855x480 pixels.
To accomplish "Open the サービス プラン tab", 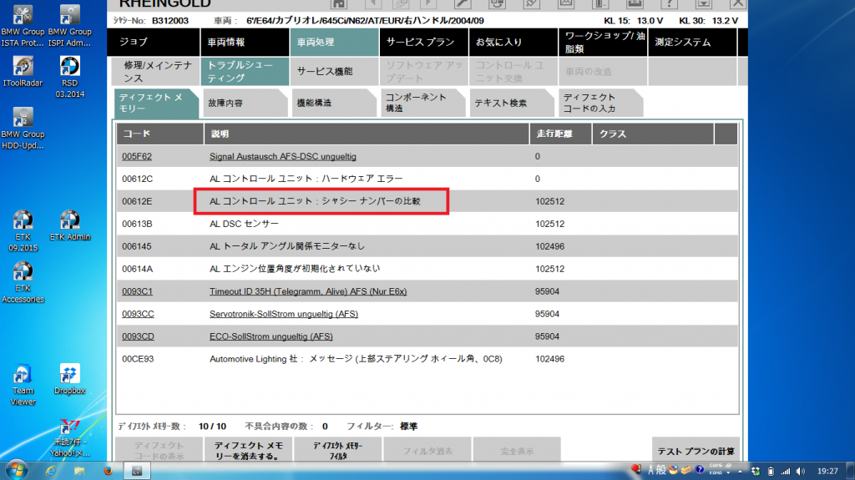I will coord(423,42).
